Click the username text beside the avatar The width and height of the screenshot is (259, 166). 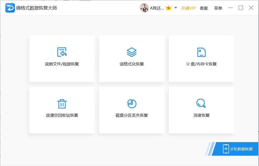157,8
